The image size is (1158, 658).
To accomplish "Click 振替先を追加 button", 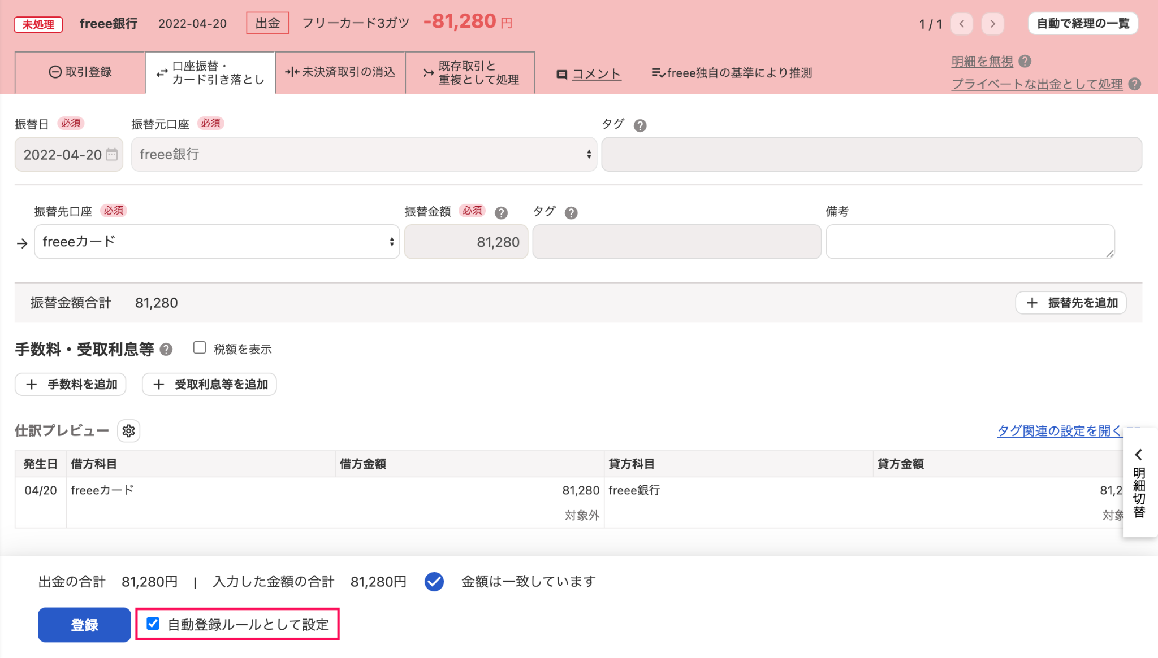I will click(x=1071, y=303).
